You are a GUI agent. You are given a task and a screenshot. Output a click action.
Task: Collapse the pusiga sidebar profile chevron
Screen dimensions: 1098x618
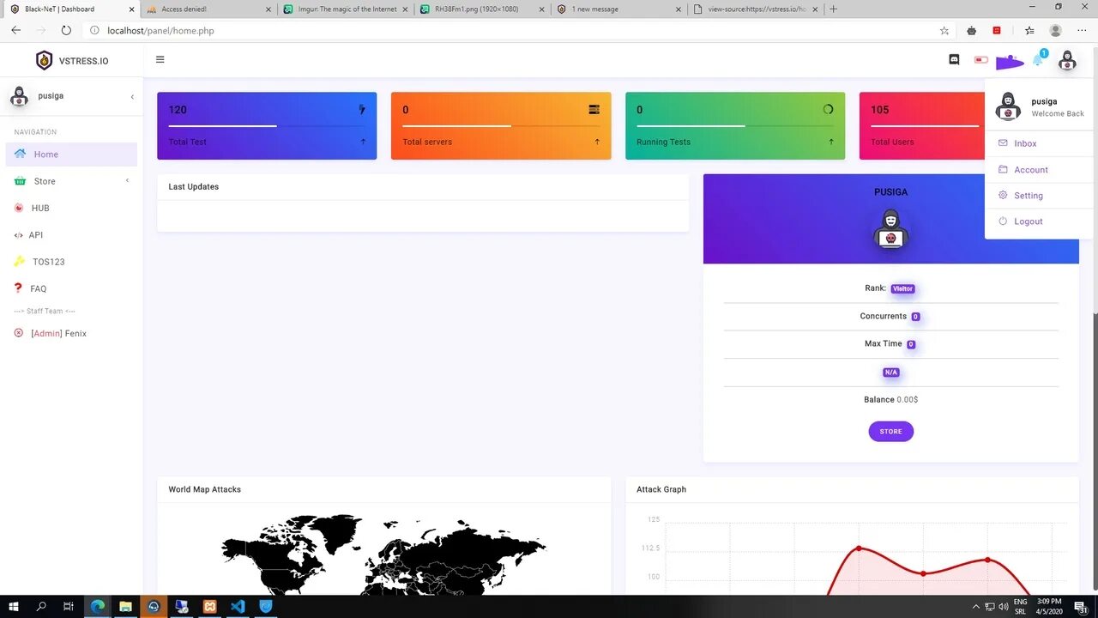pos(132,97)
